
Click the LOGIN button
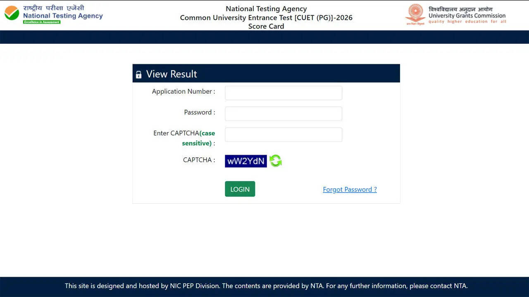coord(240,189)
